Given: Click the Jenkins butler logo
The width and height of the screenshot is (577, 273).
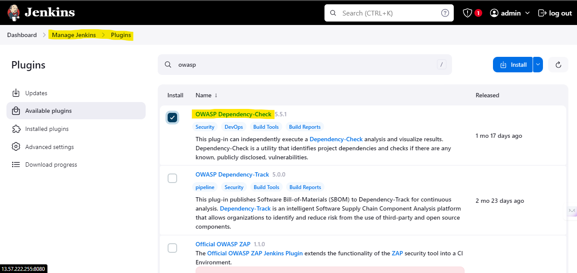Looking at the screenshot, I should coord(13,12).
